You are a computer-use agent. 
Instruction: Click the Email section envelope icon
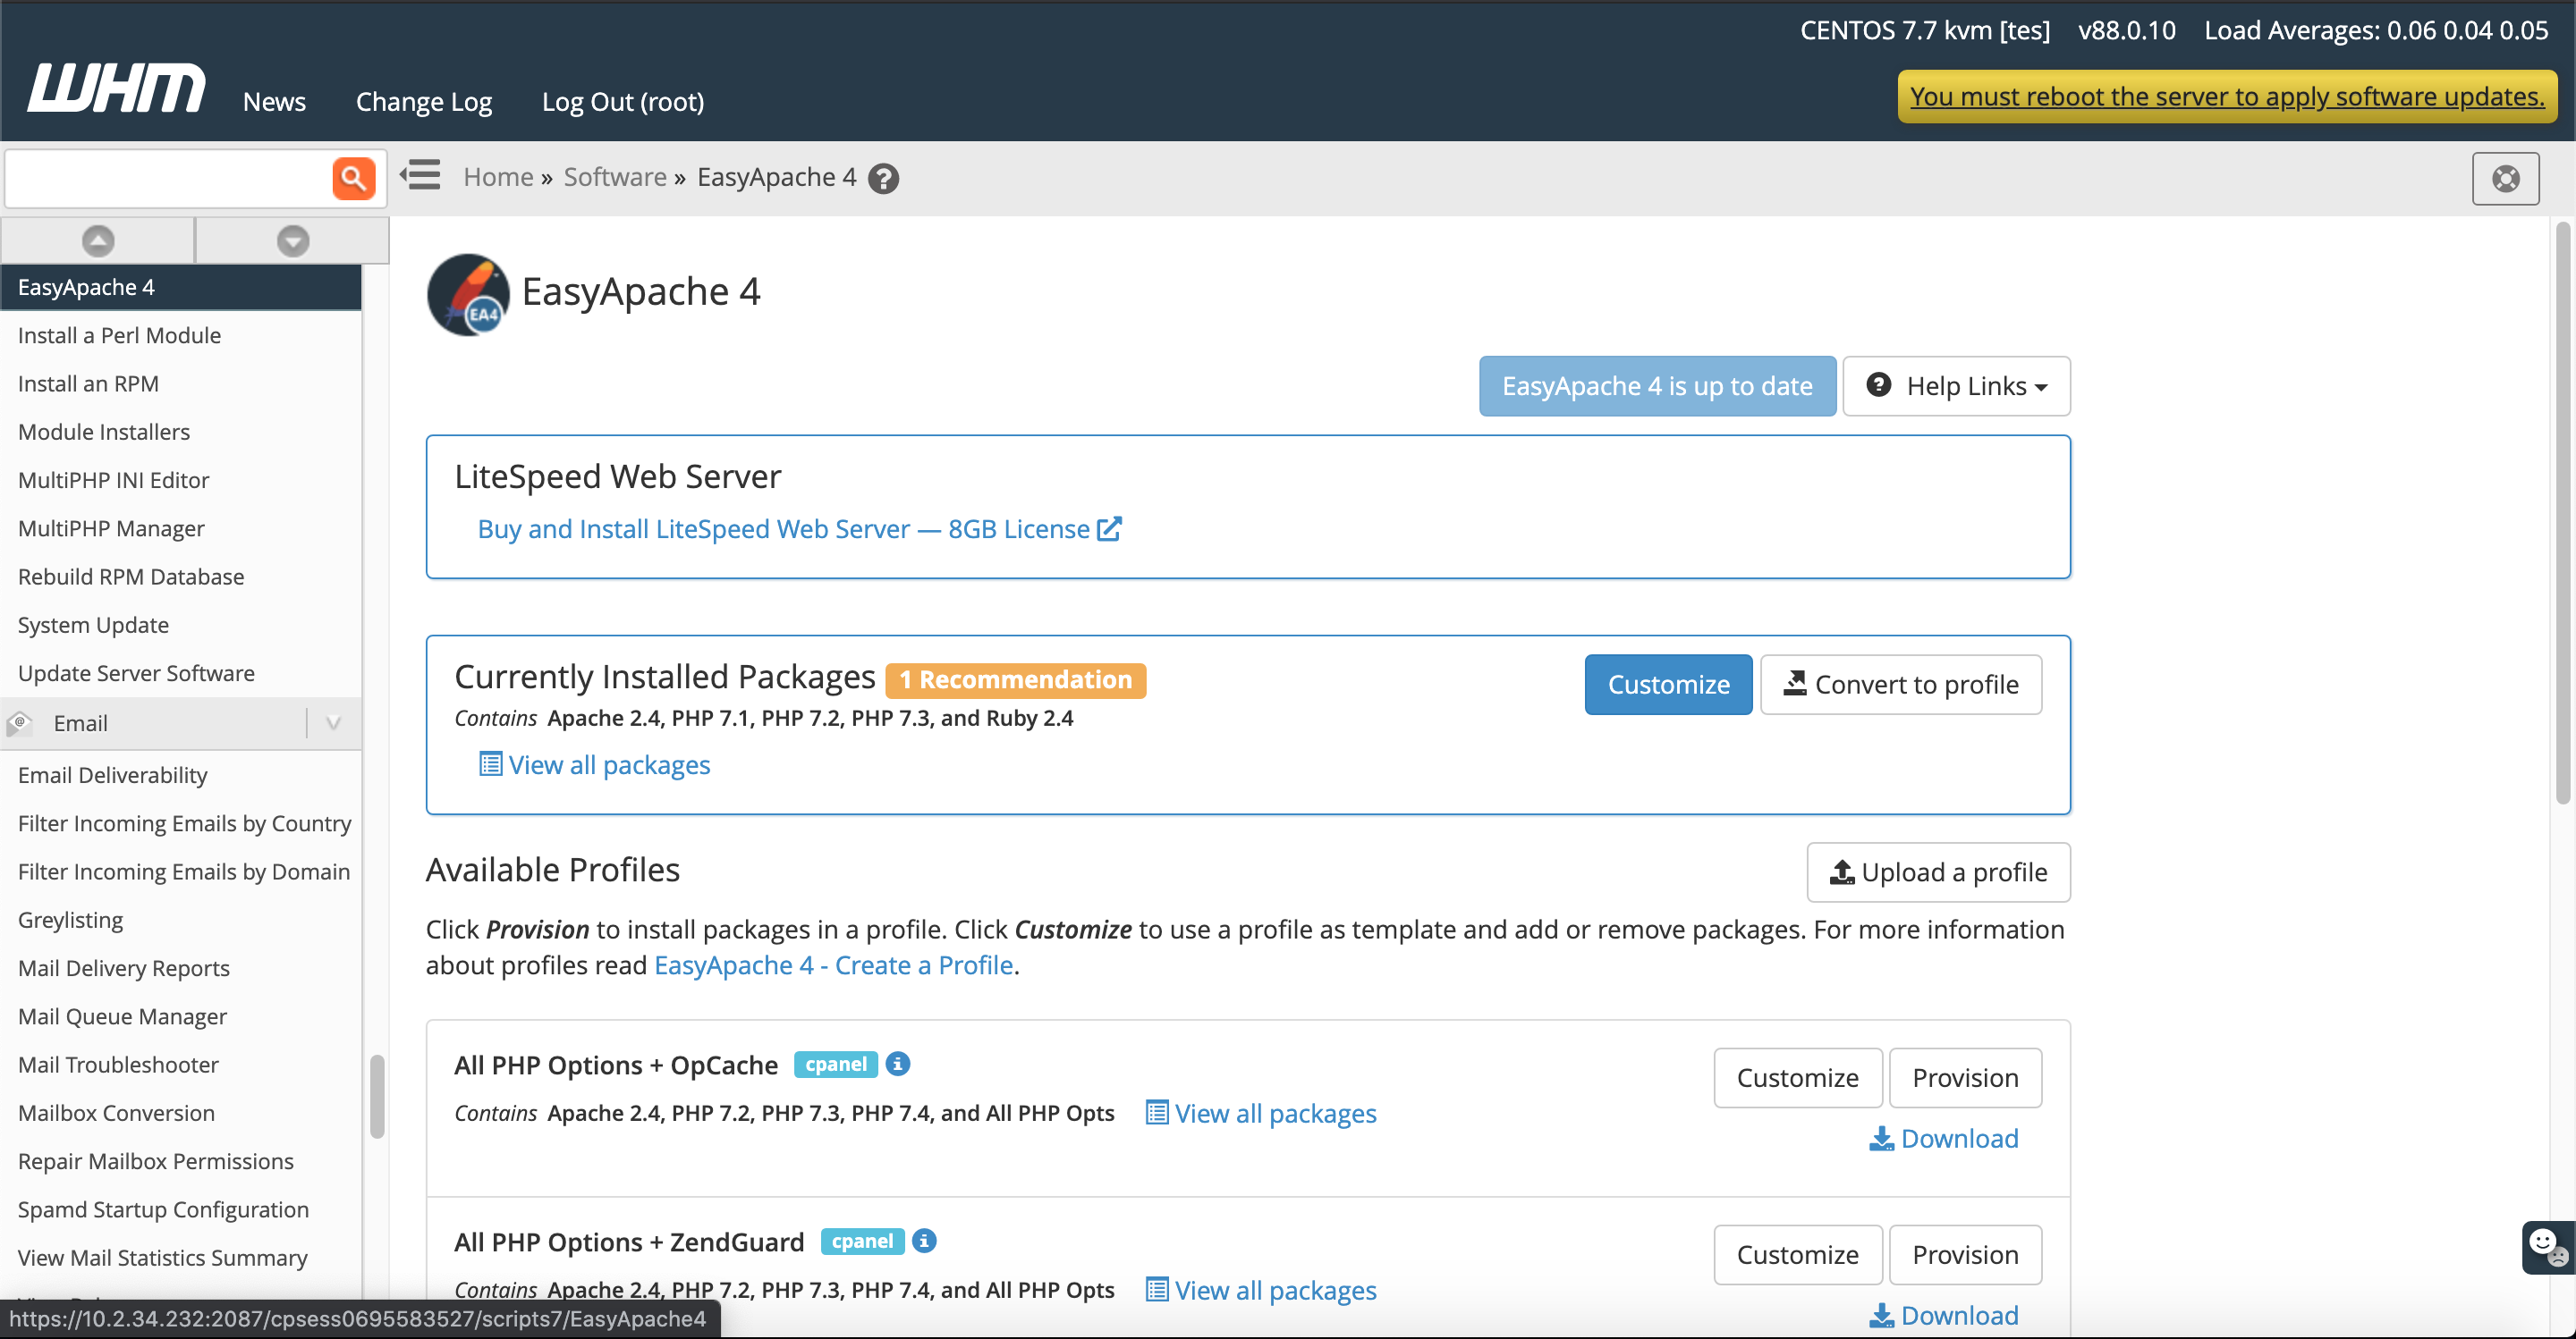click(20, 722)
